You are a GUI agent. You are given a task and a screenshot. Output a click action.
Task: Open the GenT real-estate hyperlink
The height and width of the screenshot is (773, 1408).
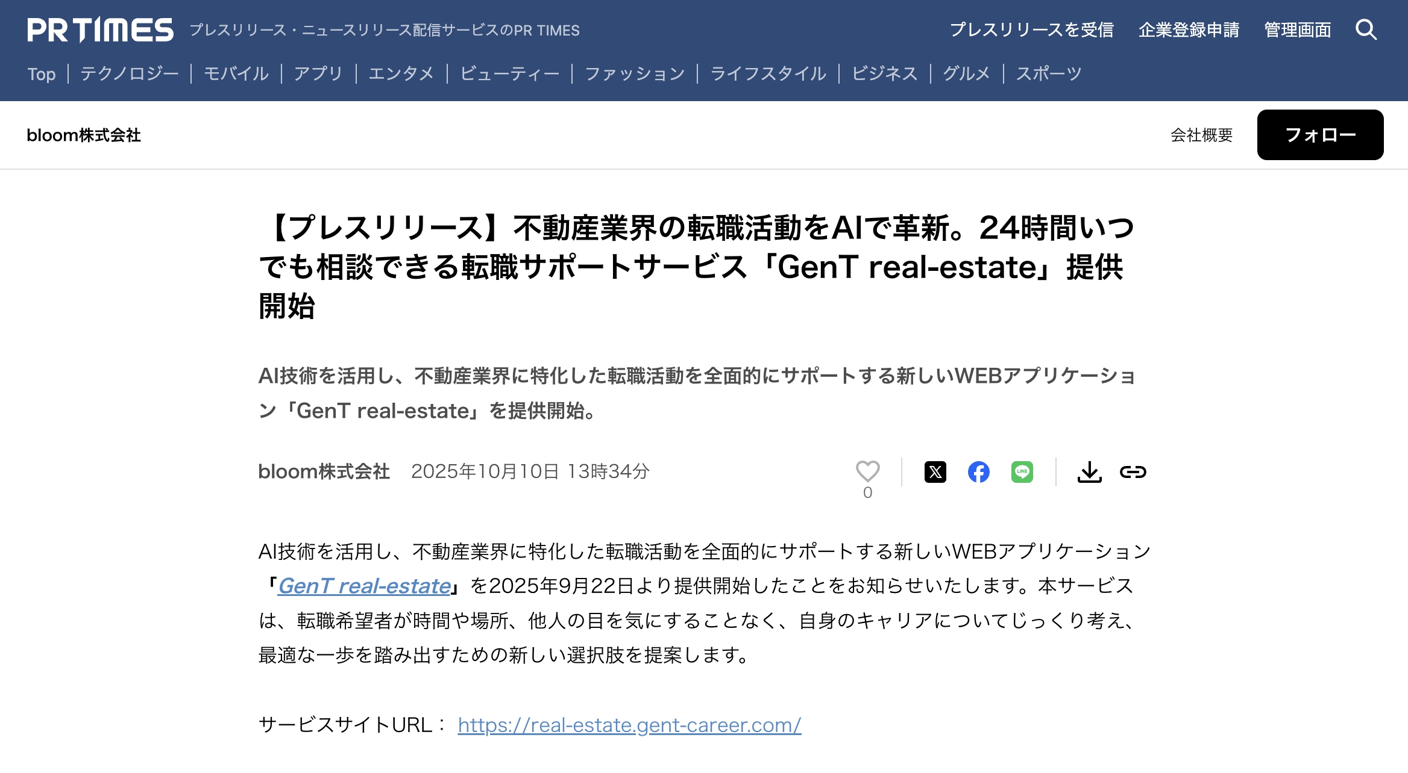pyautogui.click(x=364, y=586)
